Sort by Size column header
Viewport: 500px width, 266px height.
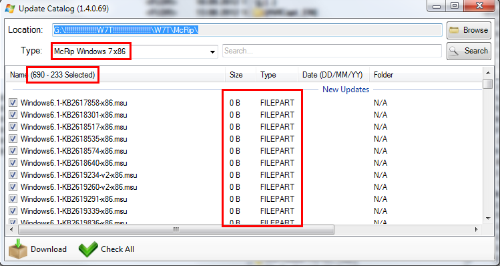240,75
